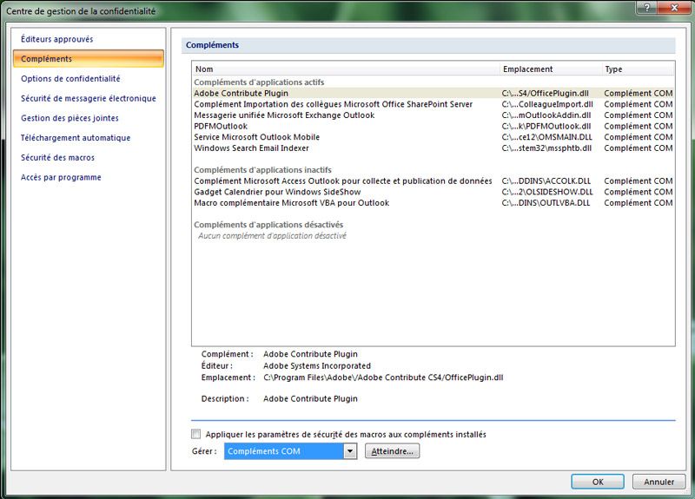The height and width of the screenshot is (499, 695).
Task: Click the C:\...DINS\OUTLVBA.DLL location cell
Action: click(546, 203)
